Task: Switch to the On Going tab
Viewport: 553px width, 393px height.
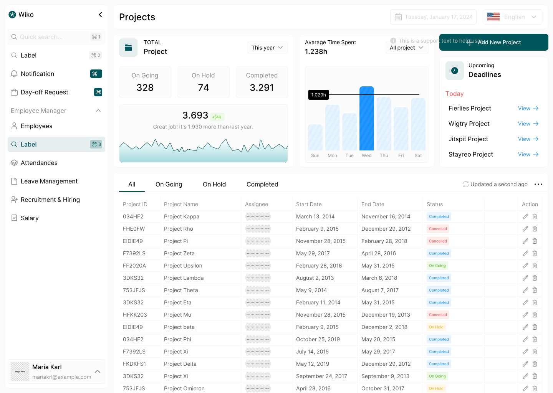Action: pyautogui.click(x=169, y=184)
